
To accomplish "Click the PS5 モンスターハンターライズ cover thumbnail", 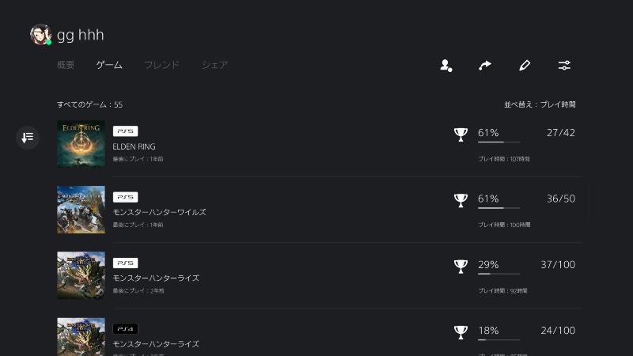I will pyautogui.click(x=81, y=275).
